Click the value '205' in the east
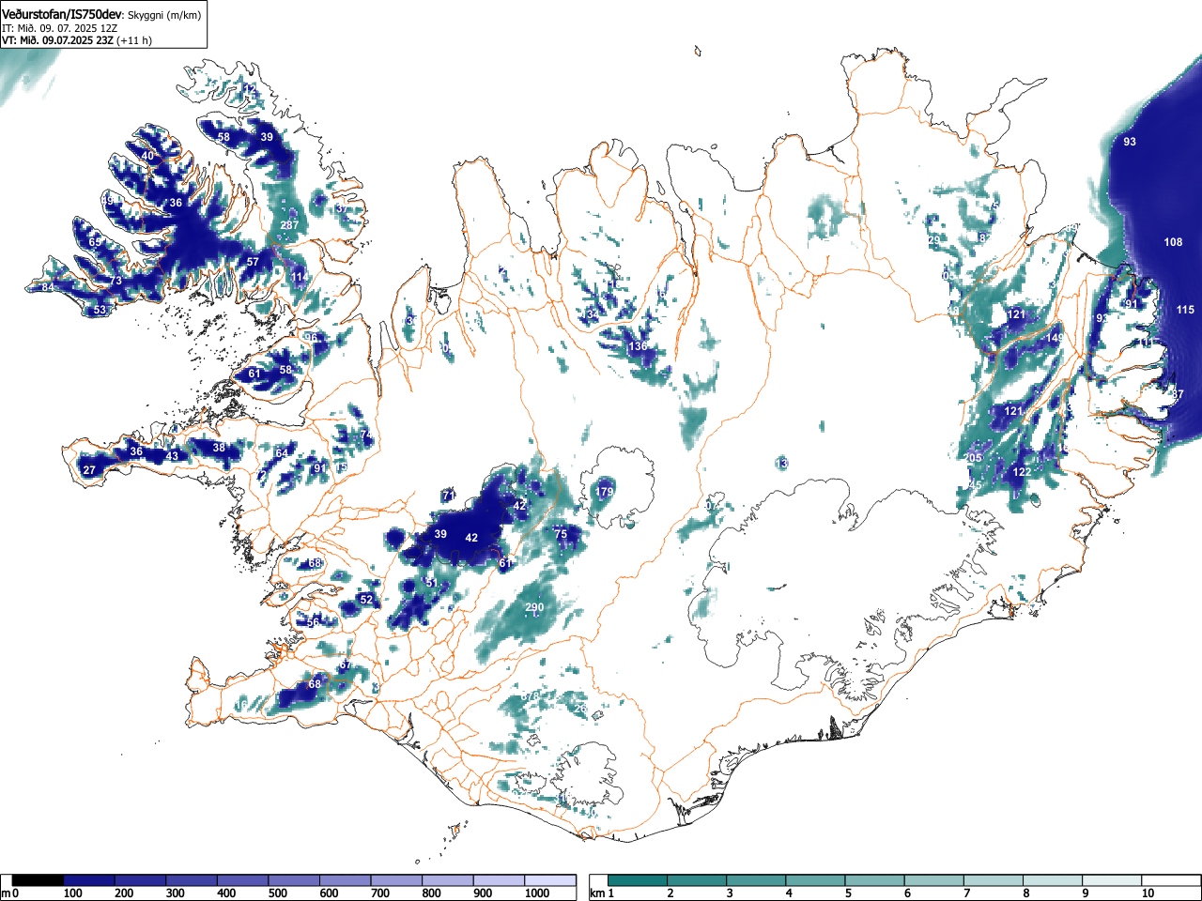The height and width of the screenshot is (901, 1202). coord(973,458)
